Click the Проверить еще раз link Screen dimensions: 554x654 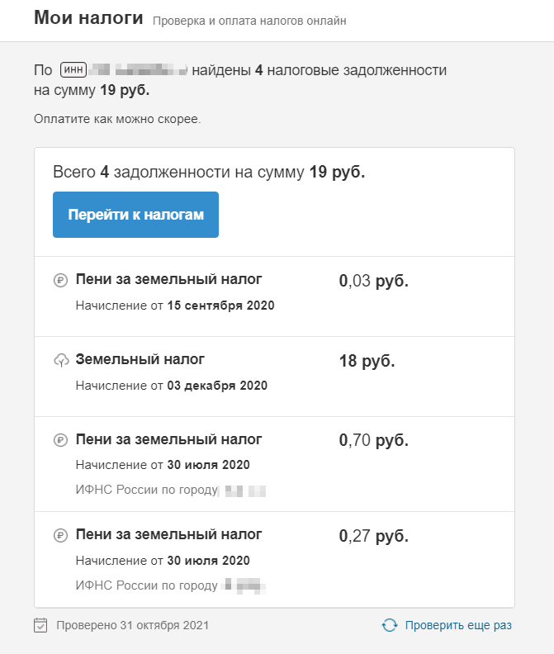click(457, 625)
